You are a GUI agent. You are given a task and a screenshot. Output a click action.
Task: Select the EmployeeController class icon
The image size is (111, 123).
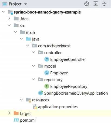47,59
